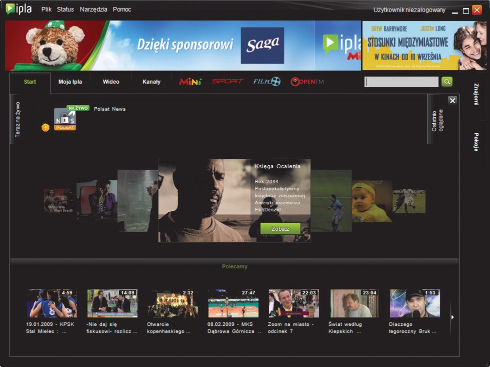Open the Status menu

click(65, 10)
